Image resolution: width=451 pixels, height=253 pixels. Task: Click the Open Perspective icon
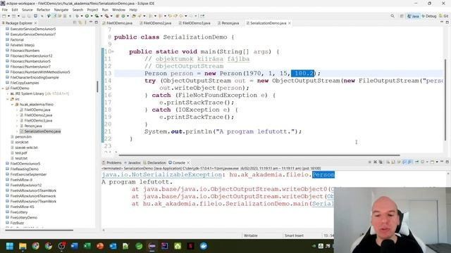[402, 16]
